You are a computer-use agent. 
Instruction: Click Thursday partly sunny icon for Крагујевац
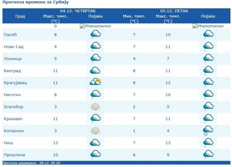95,82
